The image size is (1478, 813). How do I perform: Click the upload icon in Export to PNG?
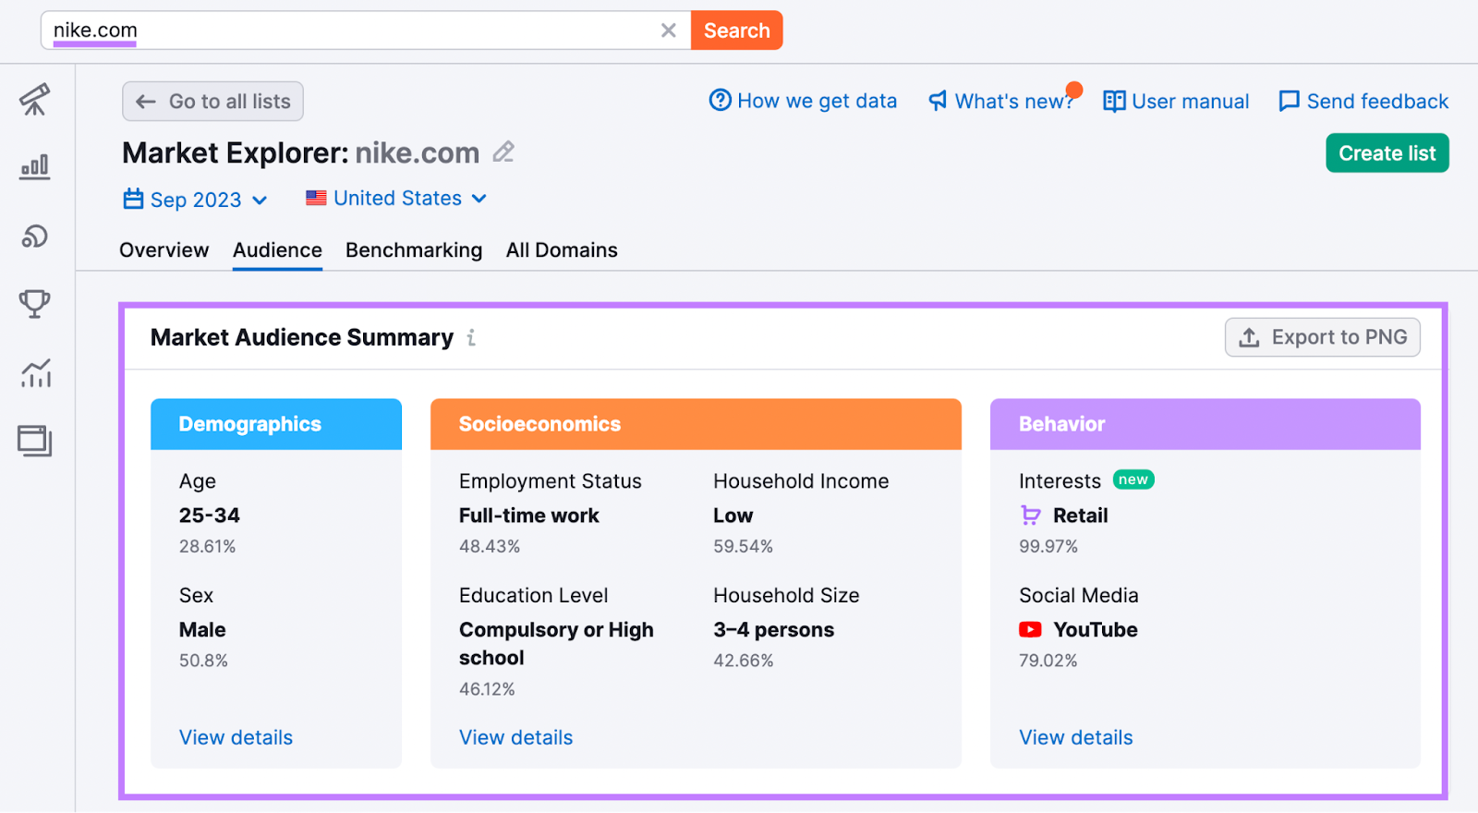pos(1249,337)
